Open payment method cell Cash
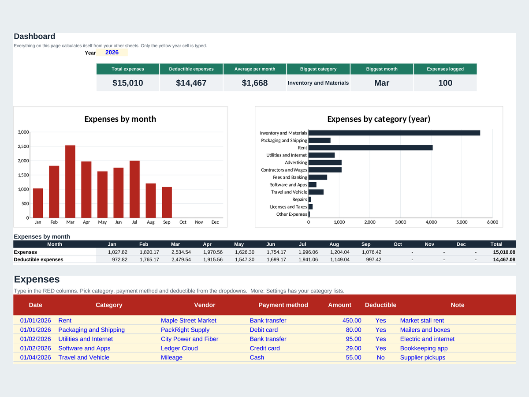The image size is (529, 397). point(283,357)
